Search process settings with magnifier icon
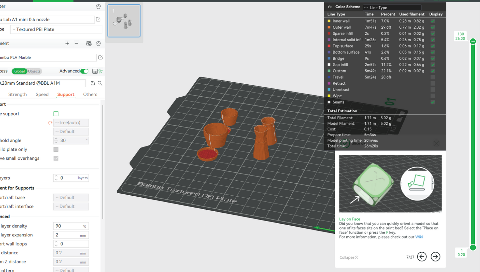 pyautogui.click(x=100, y=83)
